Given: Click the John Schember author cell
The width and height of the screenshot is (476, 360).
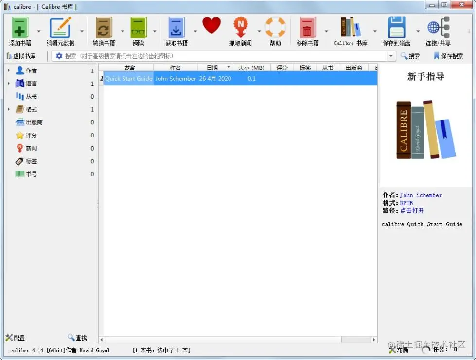Looking at the screenshot, I should (176, 79).
